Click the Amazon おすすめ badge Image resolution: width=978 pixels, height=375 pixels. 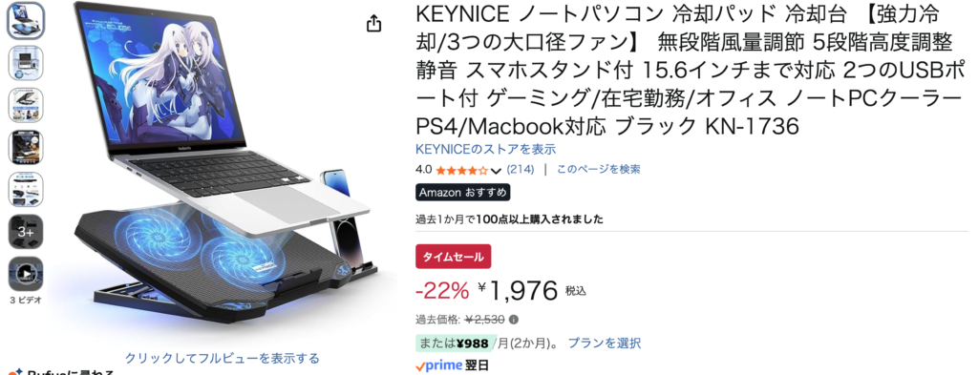click(x=463, y=193)
